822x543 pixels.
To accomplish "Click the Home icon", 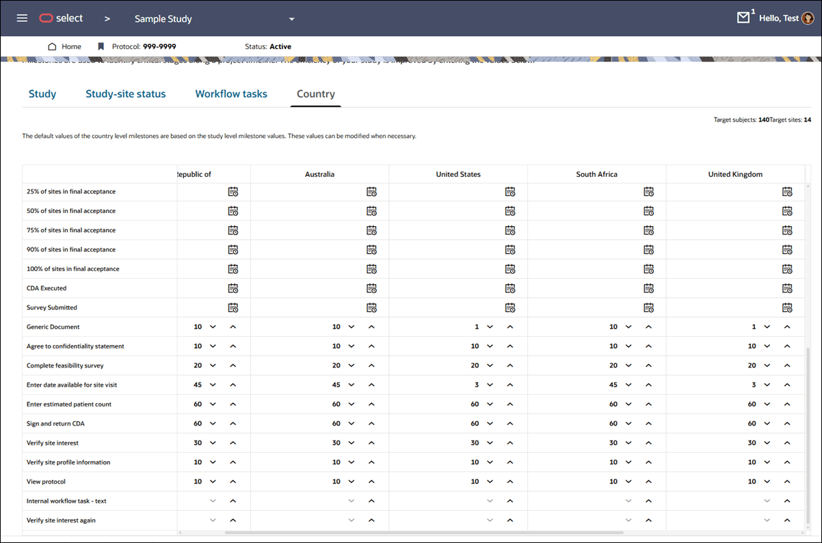I will pos(52,46).
